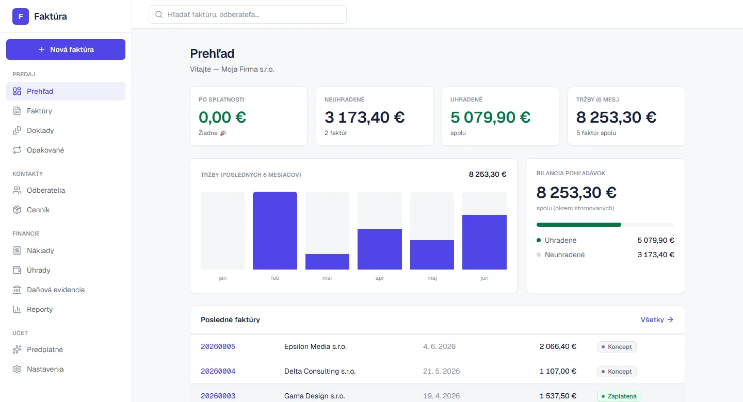The height and width of the screenshot is (402, 743).
Task: Open the Predplatné sparkle icon
Action: click(17, 349)
